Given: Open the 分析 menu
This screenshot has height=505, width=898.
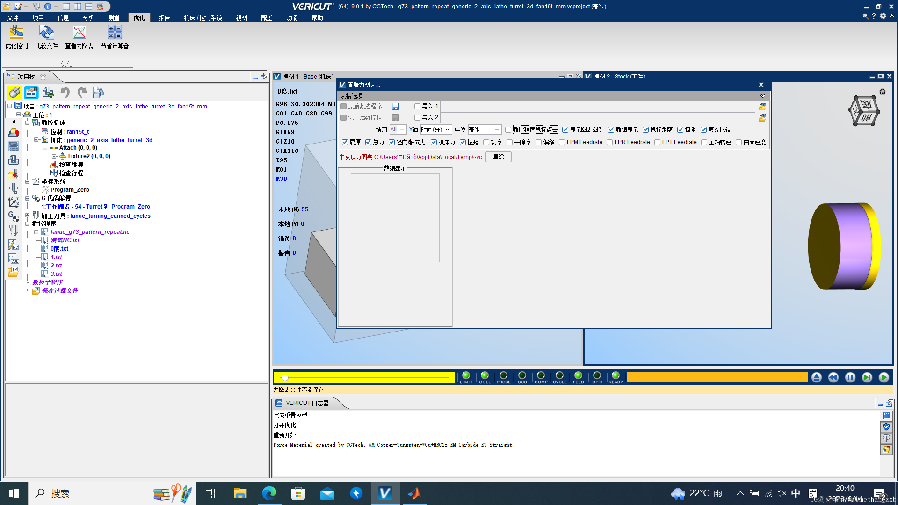Looking at the screenshot, I should [88, 18].
